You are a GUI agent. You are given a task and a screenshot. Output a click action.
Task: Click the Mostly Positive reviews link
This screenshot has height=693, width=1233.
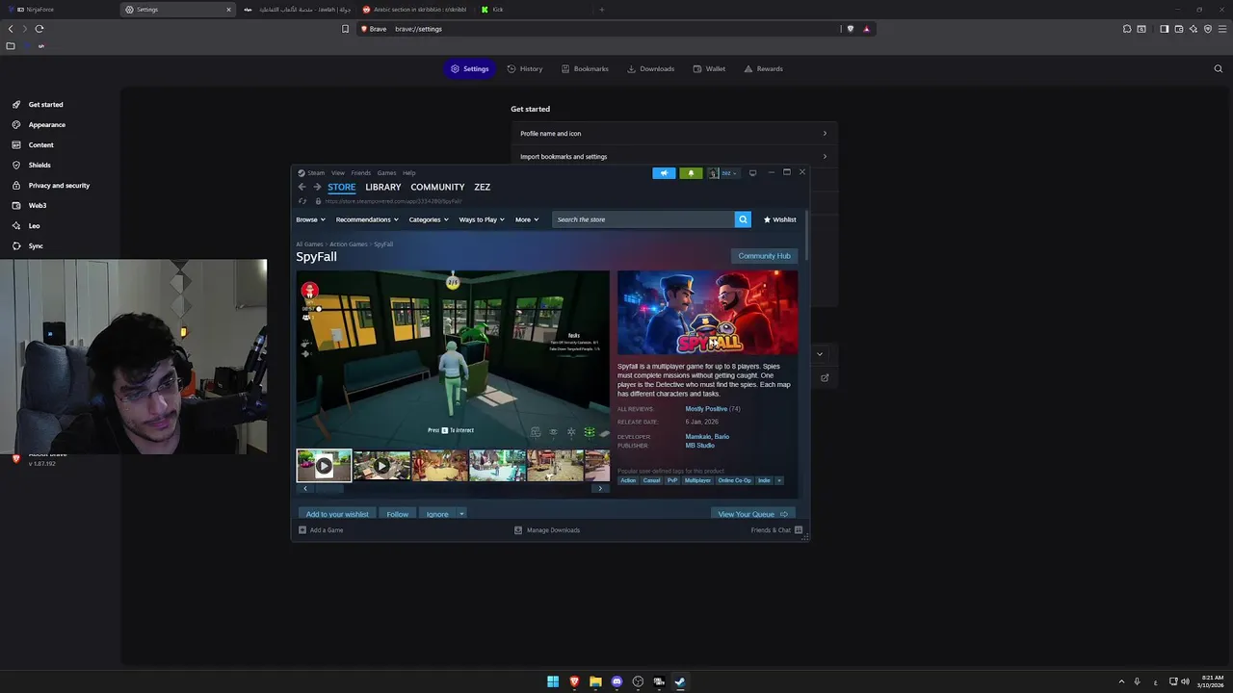tap(706, 409)
